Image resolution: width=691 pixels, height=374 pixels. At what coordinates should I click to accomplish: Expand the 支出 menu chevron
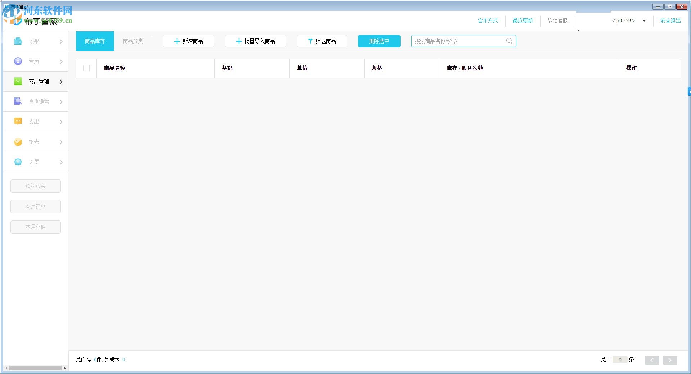[61, 122]
